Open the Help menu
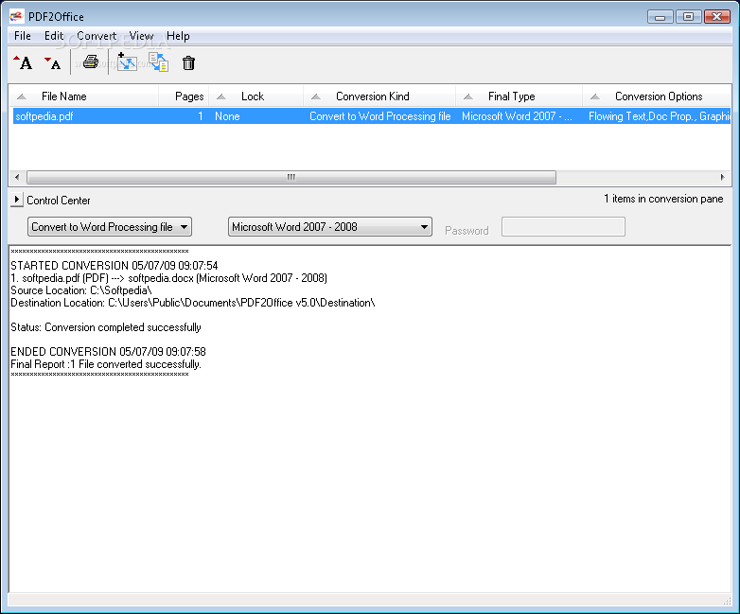740x614 pixels. [x=178, y=36]
